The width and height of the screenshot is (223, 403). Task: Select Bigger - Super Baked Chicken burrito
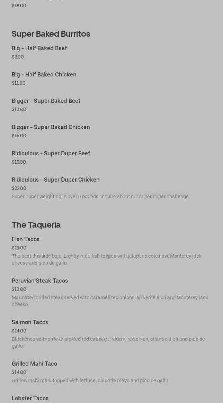point(51,127)
